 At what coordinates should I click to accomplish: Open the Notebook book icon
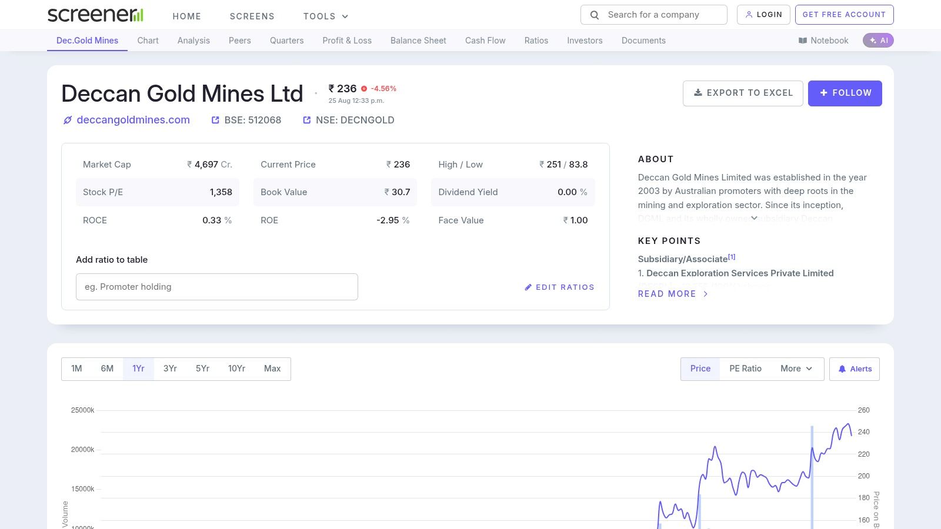(x=803, y=41)
